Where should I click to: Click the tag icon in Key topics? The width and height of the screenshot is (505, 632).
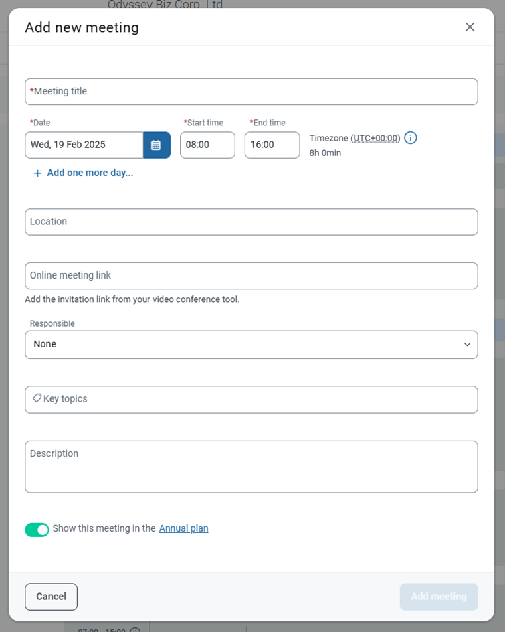click(37, 398)
